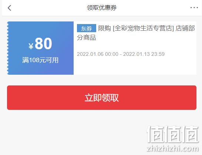Screen dimensions: 202x155
Task: Select the ¥80 coupon amount
Action: [40, 43]
